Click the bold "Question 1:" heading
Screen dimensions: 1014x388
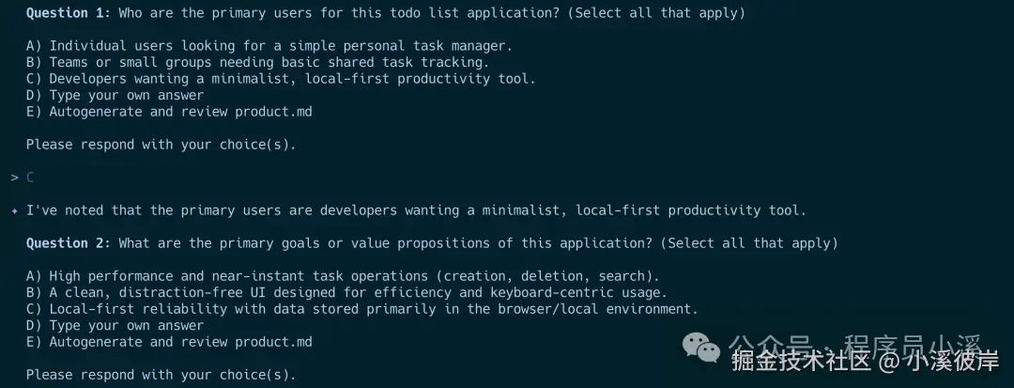pos(68,13)
